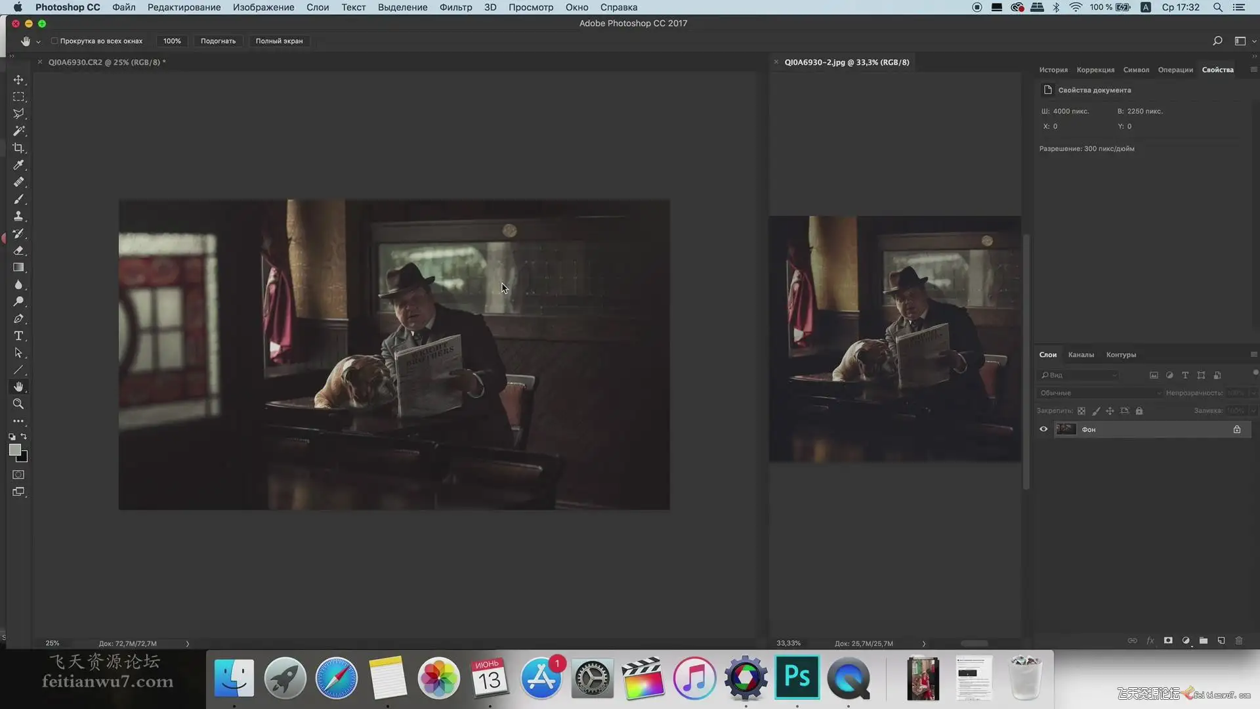Click the create new layer icon
Image resolution: width=1260 pixels, height=709 pixels.
click(1221, 641)
